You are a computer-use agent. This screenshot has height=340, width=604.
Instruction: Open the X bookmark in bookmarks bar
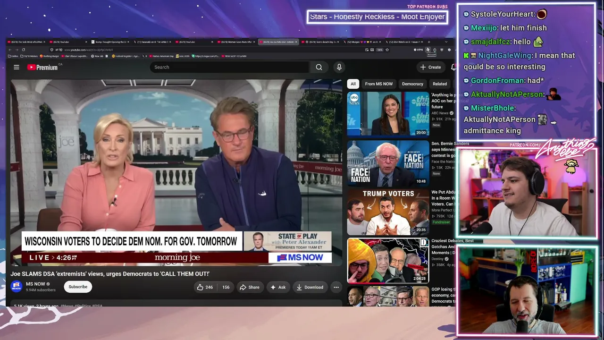[x=145, y=56]
